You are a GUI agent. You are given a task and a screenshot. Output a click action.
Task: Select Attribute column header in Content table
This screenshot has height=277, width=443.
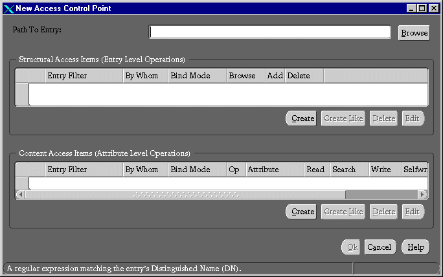pos(274,170)
